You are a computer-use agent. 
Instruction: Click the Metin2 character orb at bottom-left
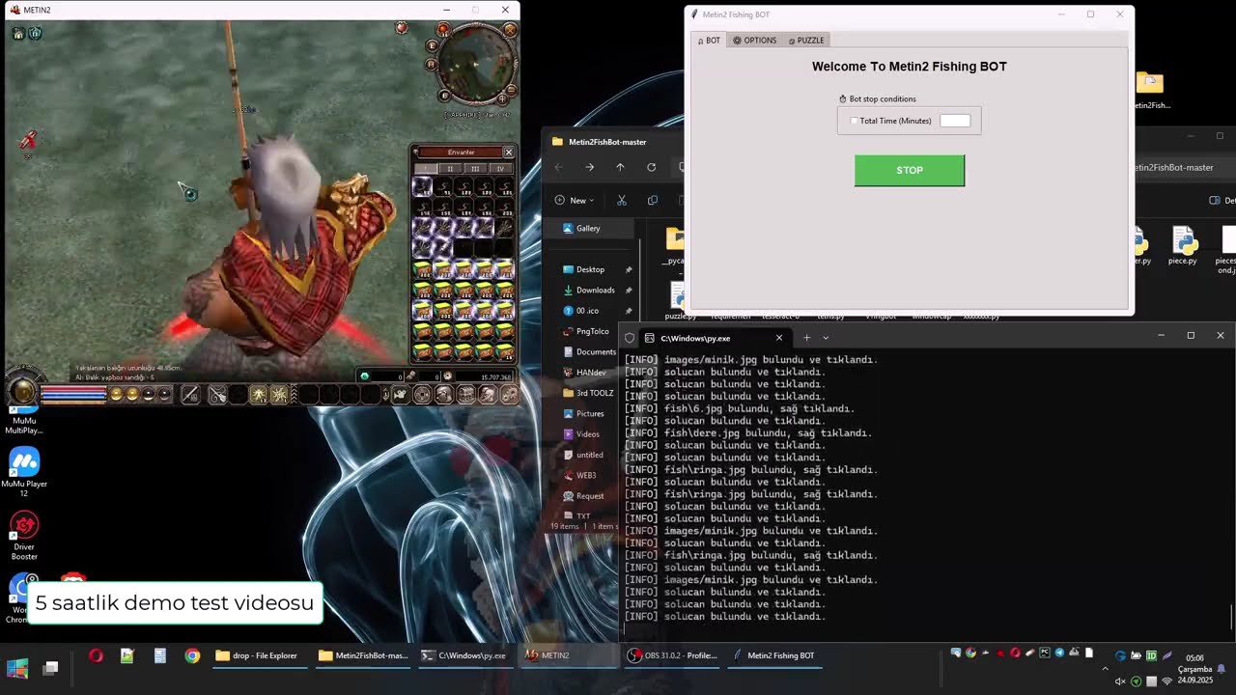pyautogui.click(x=23, y=391)
